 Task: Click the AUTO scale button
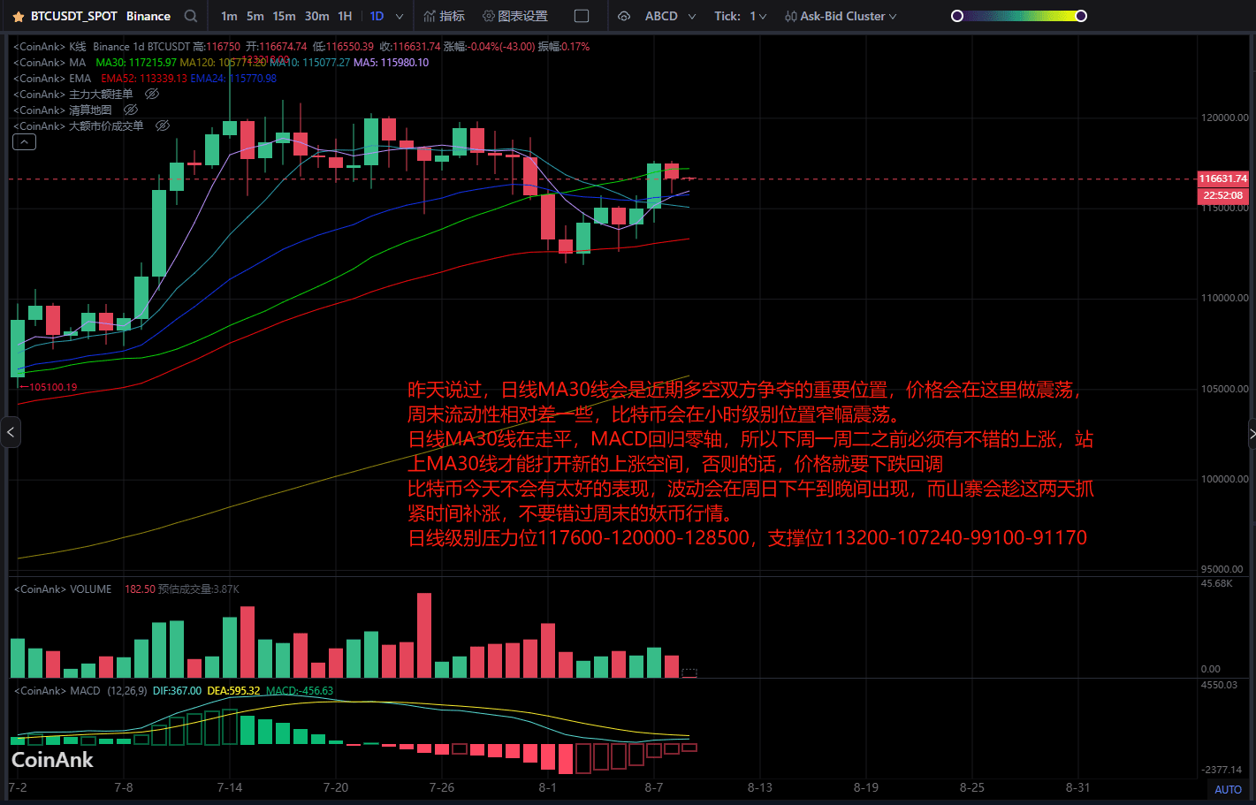(x=1228, y=790)
